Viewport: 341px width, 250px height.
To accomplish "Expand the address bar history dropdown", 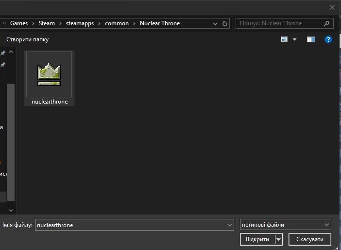I will [x=215, y=24].
